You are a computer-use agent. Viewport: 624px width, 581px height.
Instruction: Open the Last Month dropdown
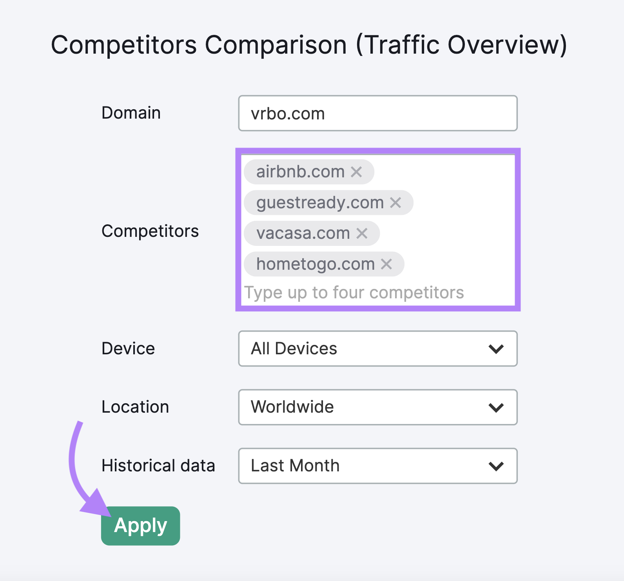[x=378, y=466]
